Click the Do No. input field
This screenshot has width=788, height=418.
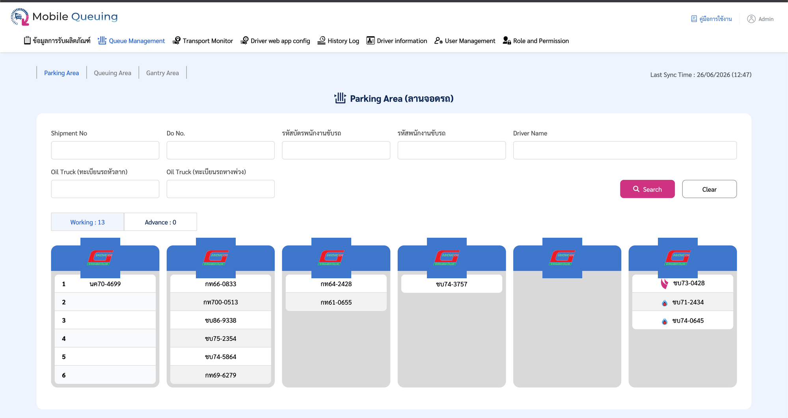coord(220,150)
